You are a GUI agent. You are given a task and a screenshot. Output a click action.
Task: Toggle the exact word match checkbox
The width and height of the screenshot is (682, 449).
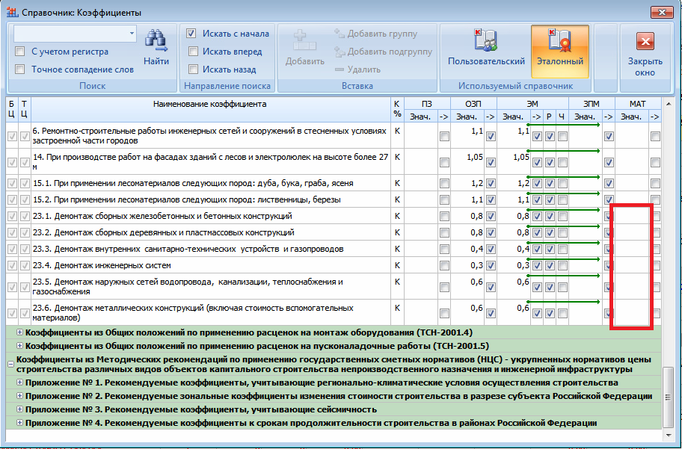coord(20,69)
